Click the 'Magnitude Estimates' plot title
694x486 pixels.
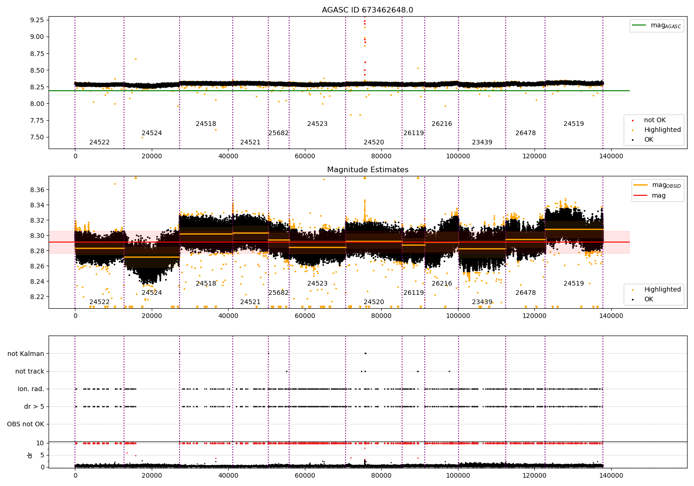pos(367,170)
